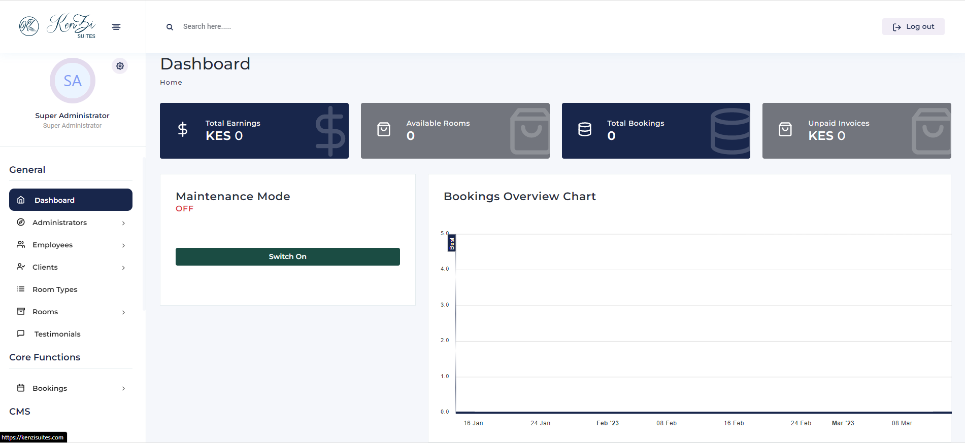This screenshot has width=965, height=443.
Task: Expand the Clients submenu chevron
Action: 123,268
